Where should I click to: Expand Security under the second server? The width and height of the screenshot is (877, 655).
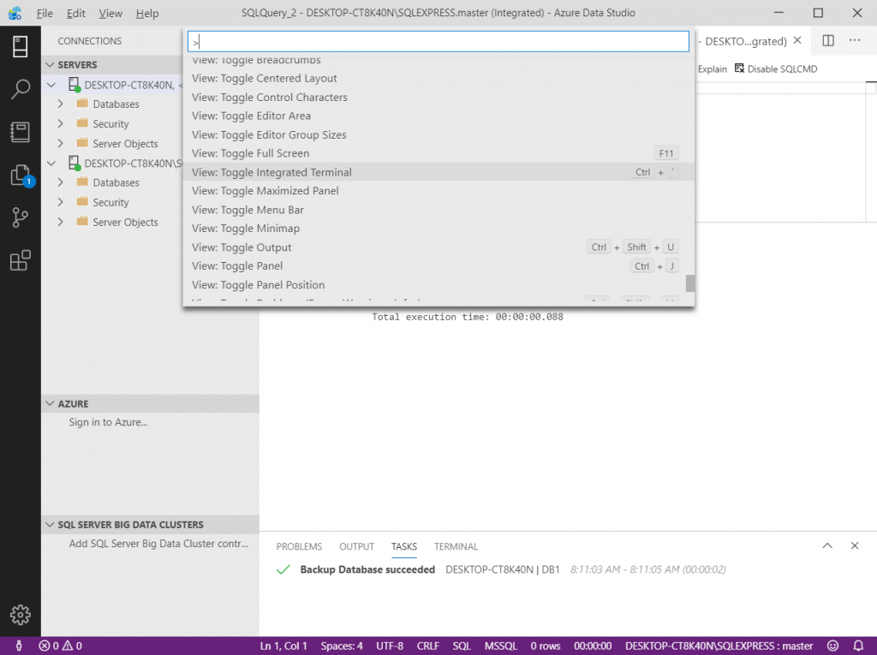coord(61,202)
